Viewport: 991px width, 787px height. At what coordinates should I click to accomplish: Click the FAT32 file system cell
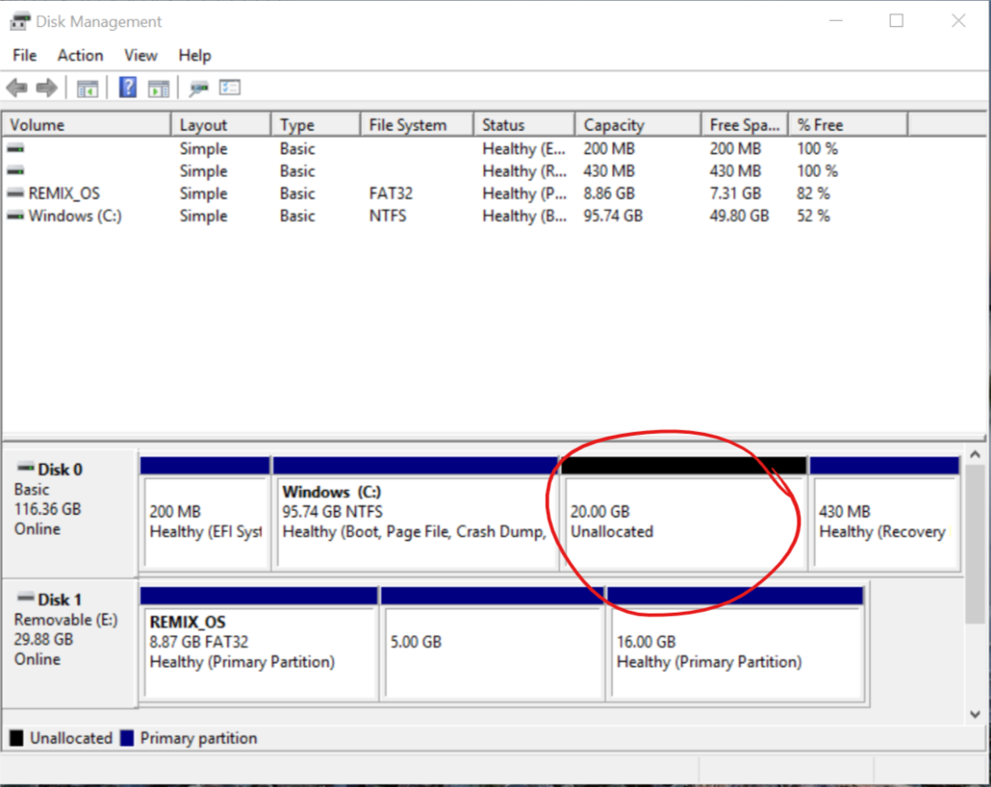point(391,193)
